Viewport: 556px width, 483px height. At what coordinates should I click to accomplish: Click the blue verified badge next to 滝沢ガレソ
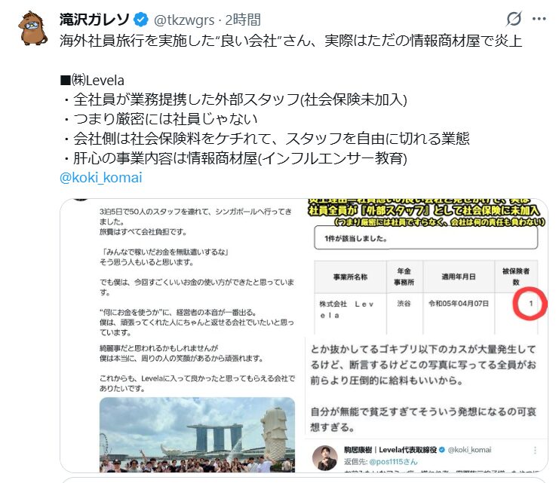[x=141, y=20]
